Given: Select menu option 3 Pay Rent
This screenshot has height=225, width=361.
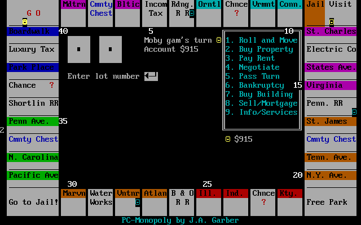Looking at the screenshot, I should click(250, 58).
